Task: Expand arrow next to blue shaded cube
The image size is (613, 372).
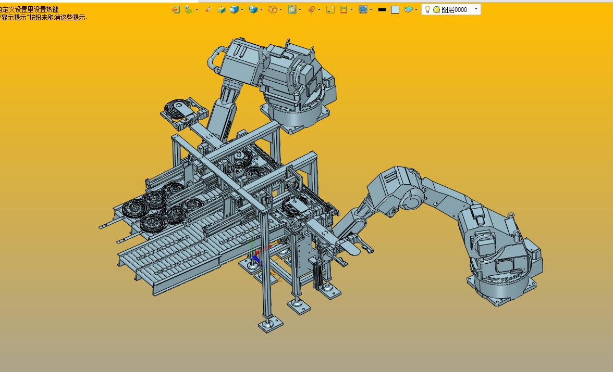Action: coord(242,10)
